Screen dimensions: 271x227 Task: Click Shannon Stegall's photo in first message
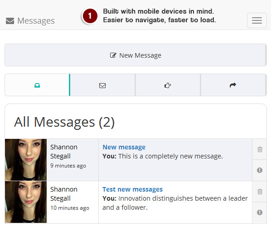point(26,160)
